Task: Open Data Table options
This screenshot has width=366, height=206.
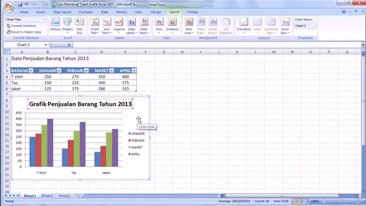Action: 144,26
